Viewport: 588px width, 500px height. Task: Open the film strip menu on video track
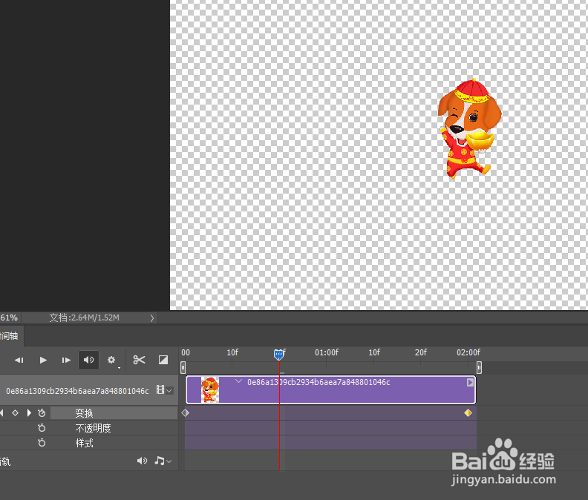[x=164, y=390]
